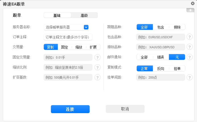
Task: Close the 神速EA跟单 dialog
Action: pos(193,3)
